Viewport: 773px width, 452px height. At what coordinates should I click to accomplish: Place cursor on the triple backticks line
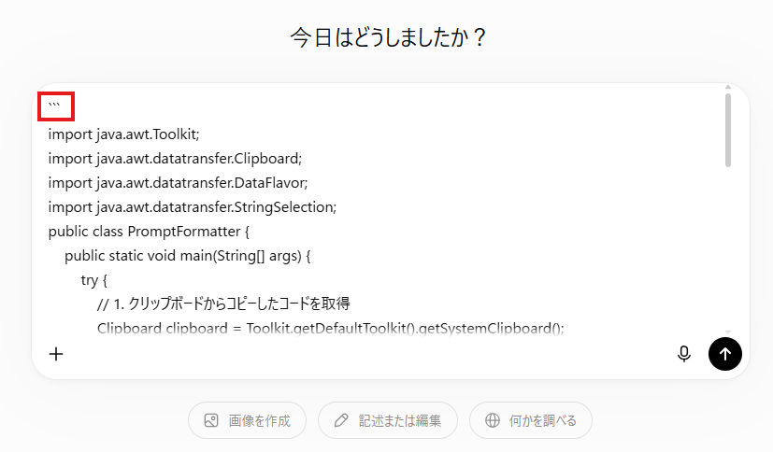click(x=54, y=106)
